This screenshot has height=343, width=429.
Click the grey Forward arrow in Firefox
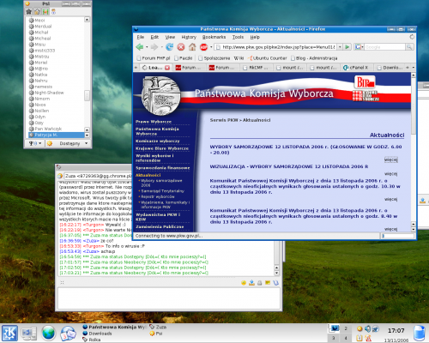(154, 47)
